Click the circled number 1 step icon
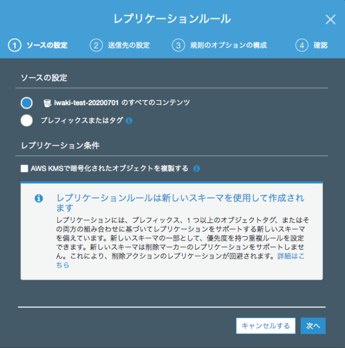 pyautogui.click(x=15, y=45)
